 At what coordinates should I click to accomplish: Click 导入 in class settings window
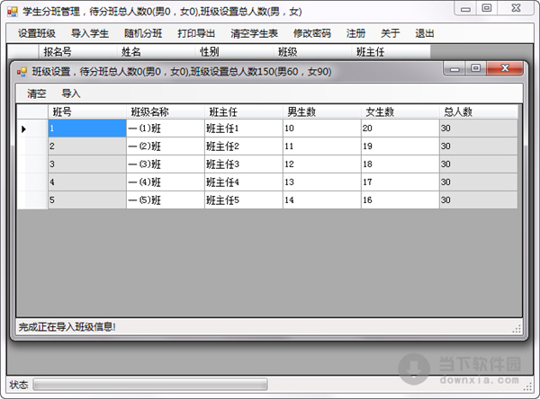[71, 93]
